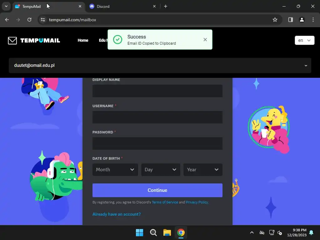The image size is (320, 240).
Task: Close the Success notification toast
Action: pos(205,40)
